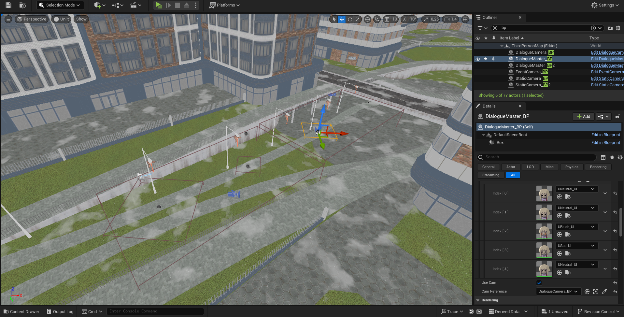Select the scale transform tool in viewport
Viewport: 624px width, 317px height.
358,19
